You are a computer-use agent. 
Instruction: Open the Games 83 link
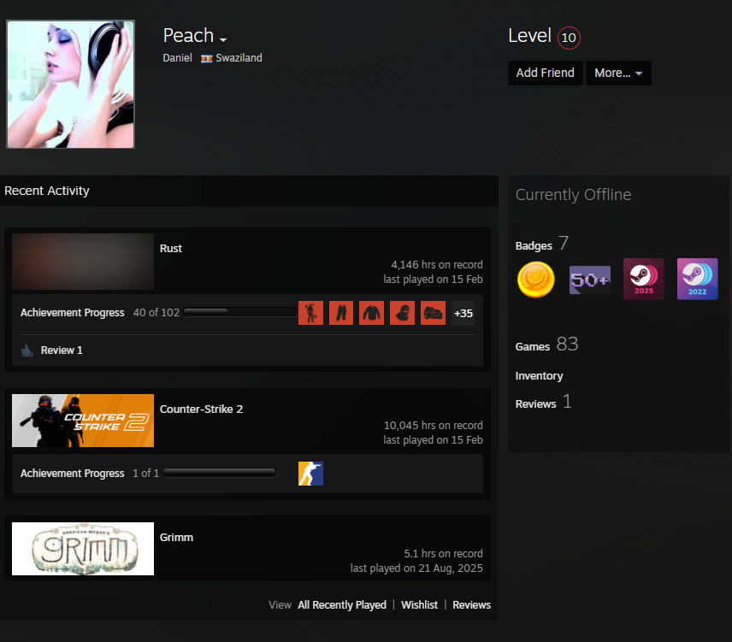coord(546,345)
